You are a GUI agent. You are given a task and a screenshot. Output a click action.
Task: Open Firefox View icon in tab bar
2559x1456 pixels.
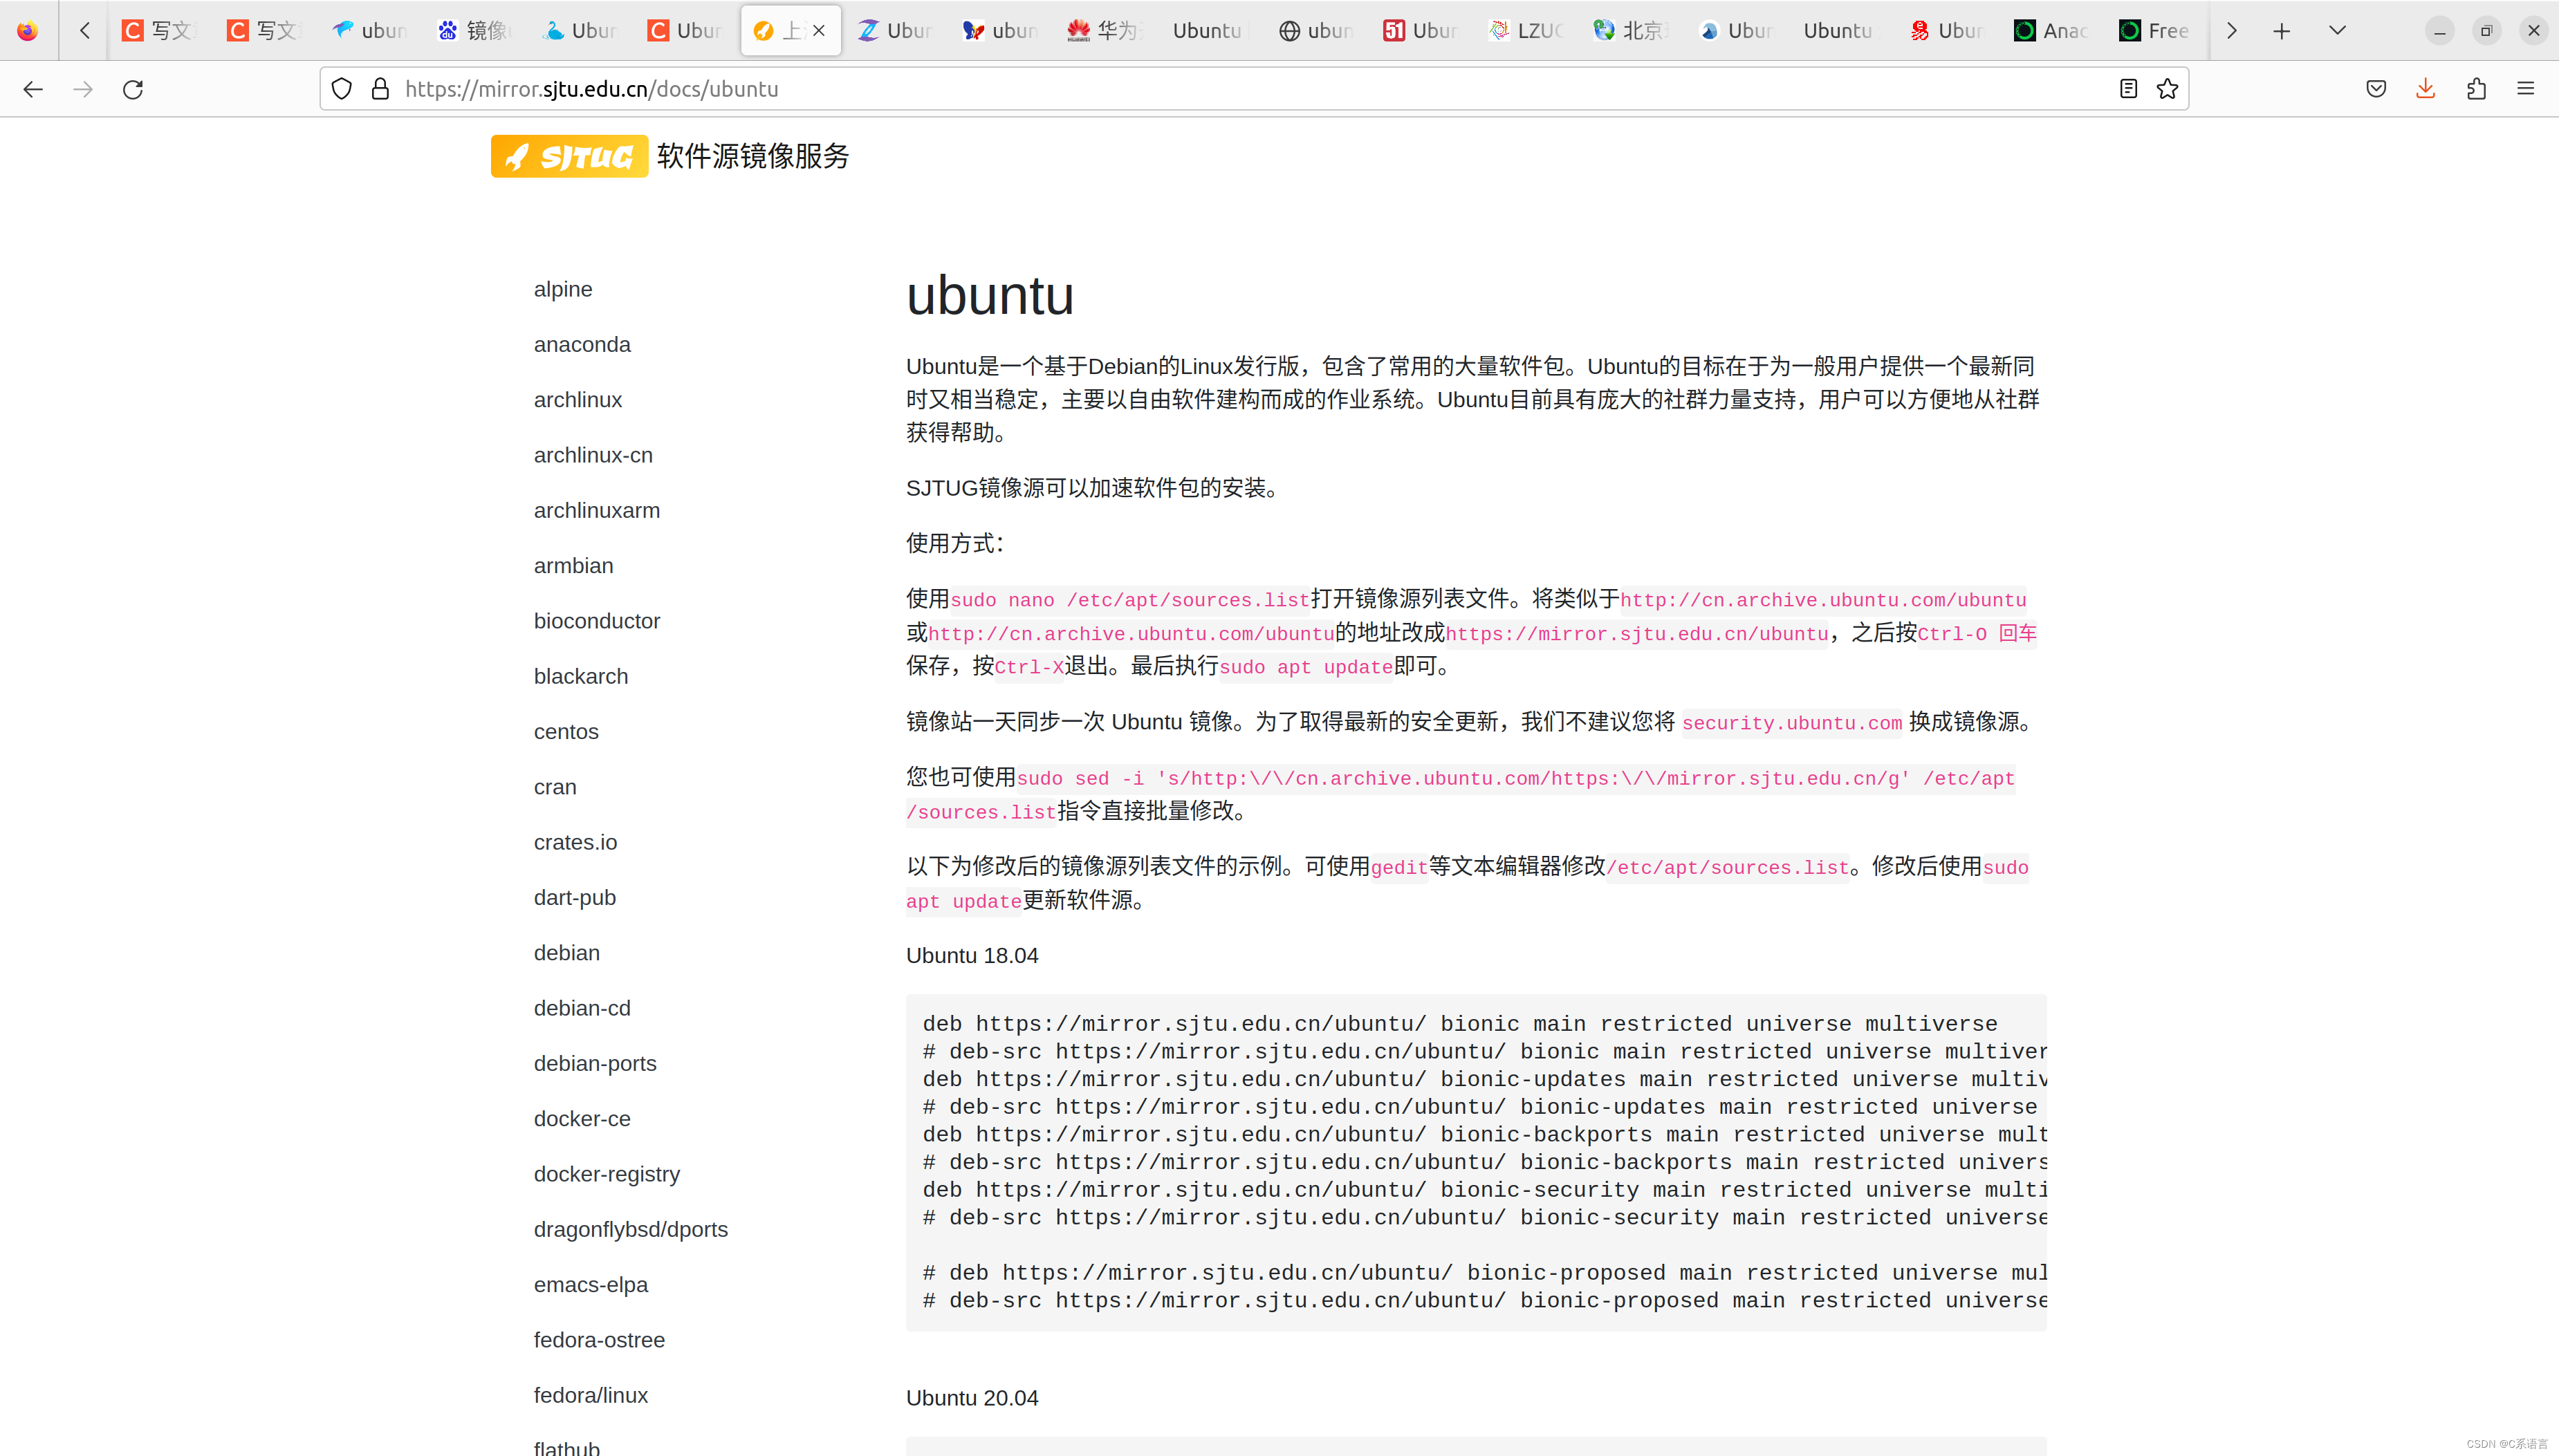(28, 31)
